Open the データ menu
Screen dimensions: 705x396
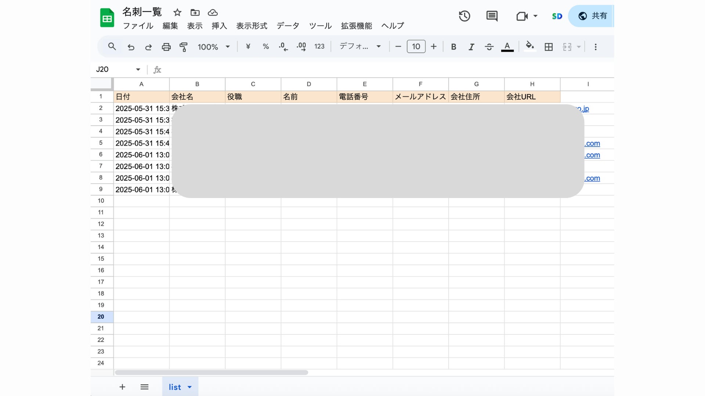(288, 26)
